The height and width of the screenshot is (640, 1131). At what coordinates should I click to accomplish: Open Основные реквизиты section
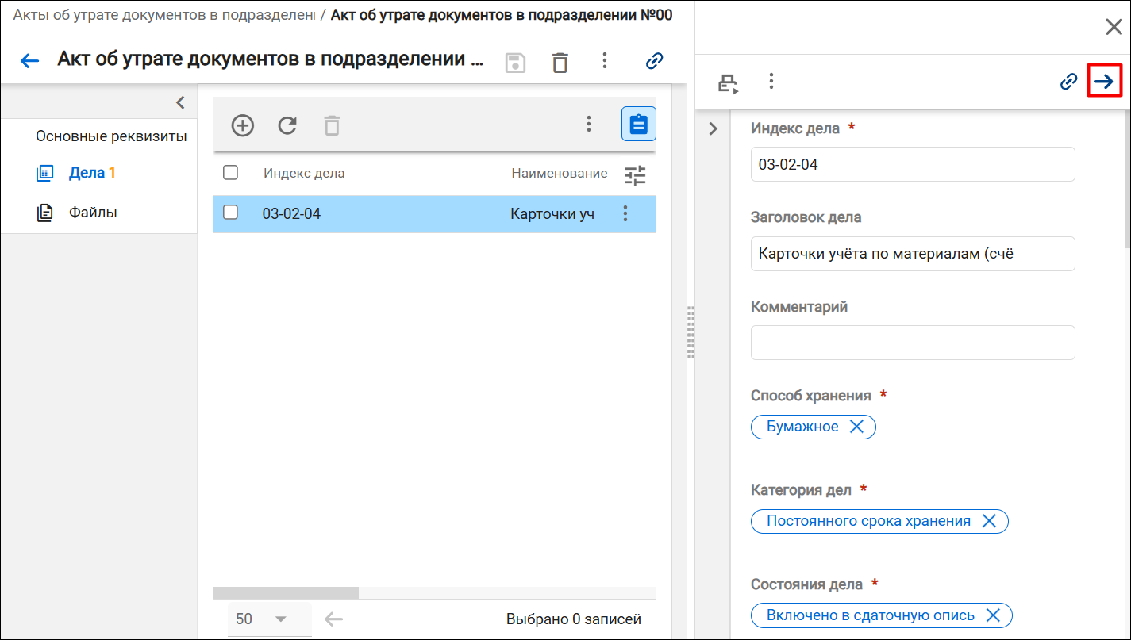point(111,136)
